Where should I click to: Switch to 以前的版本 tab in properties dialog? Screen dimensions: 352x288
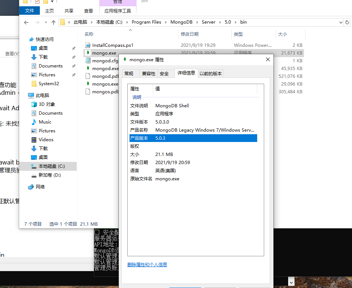[211, 74]
